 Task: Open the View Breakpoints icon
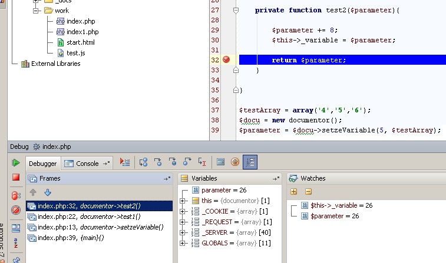16,195
